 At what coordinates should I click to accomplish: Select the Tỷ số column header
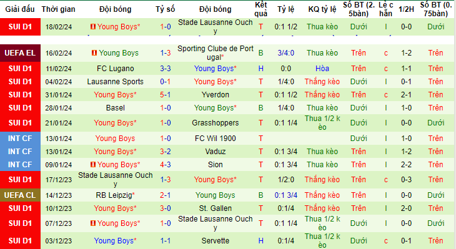(x=165, y=9)
